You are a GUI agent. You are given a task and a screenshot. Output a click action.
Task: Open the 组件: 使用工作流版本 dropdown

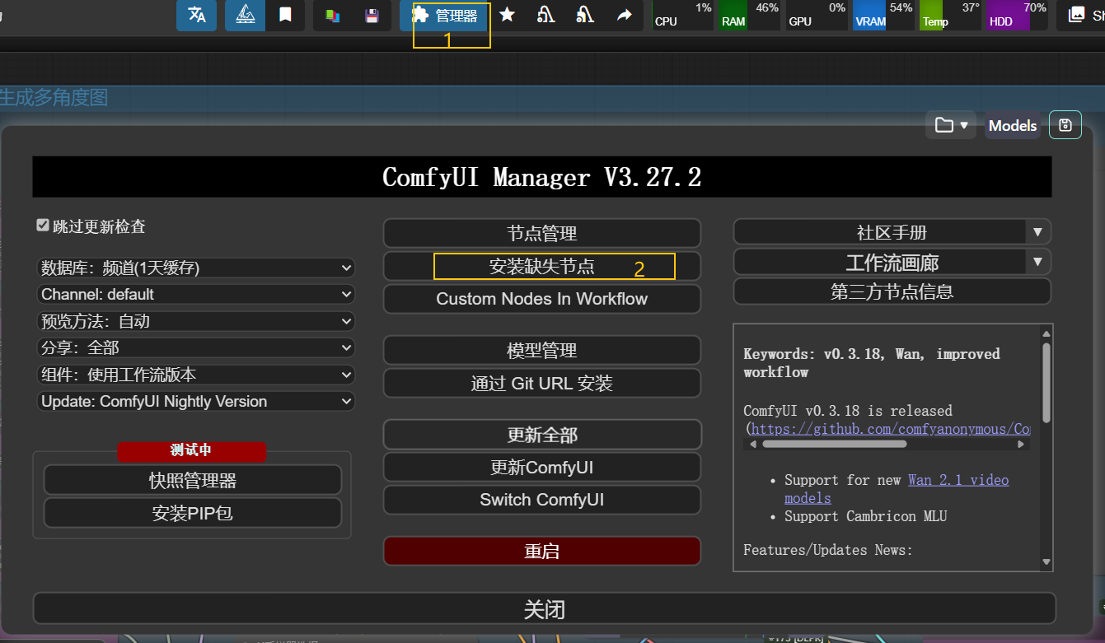[196, 375]
